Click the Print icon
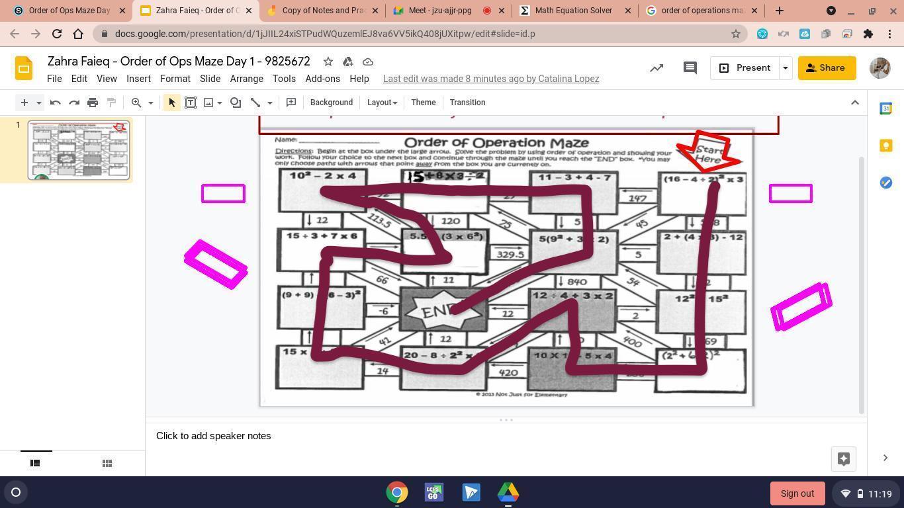The width and height of the screenshot is (904, 508). click(x=93, y=103)
